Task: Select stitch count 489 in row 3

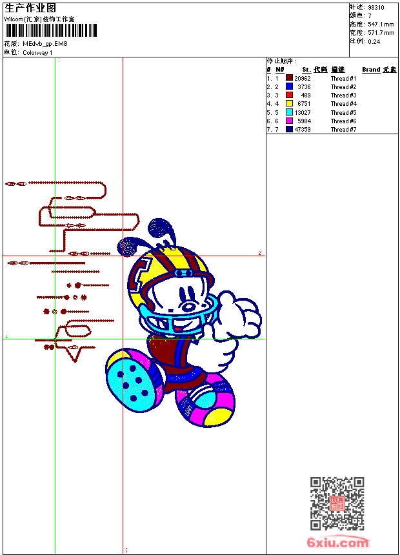Action: [306, 96]
